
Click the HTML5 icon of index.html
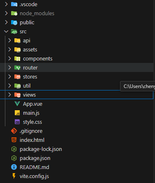click(x=14, y=140)
